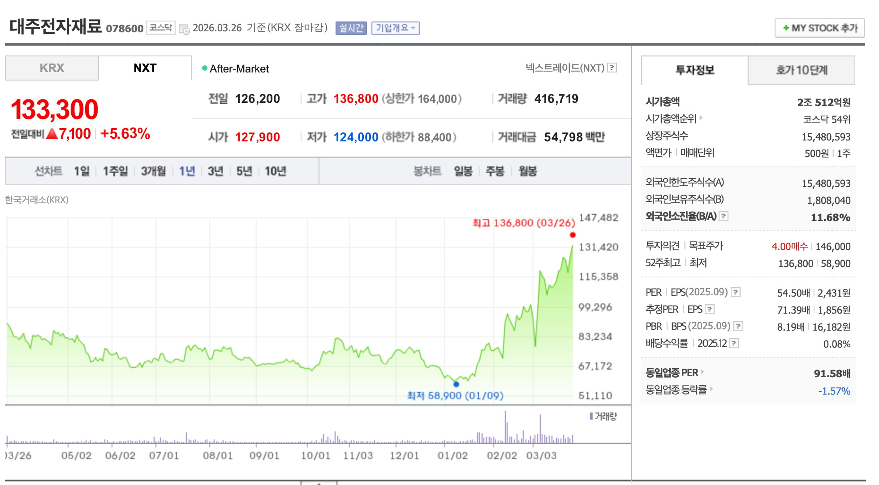Image resolution: width=879 pixels, height=485 pixels.
Task: Click the clock icon before the date
Action: click(184, 29)
